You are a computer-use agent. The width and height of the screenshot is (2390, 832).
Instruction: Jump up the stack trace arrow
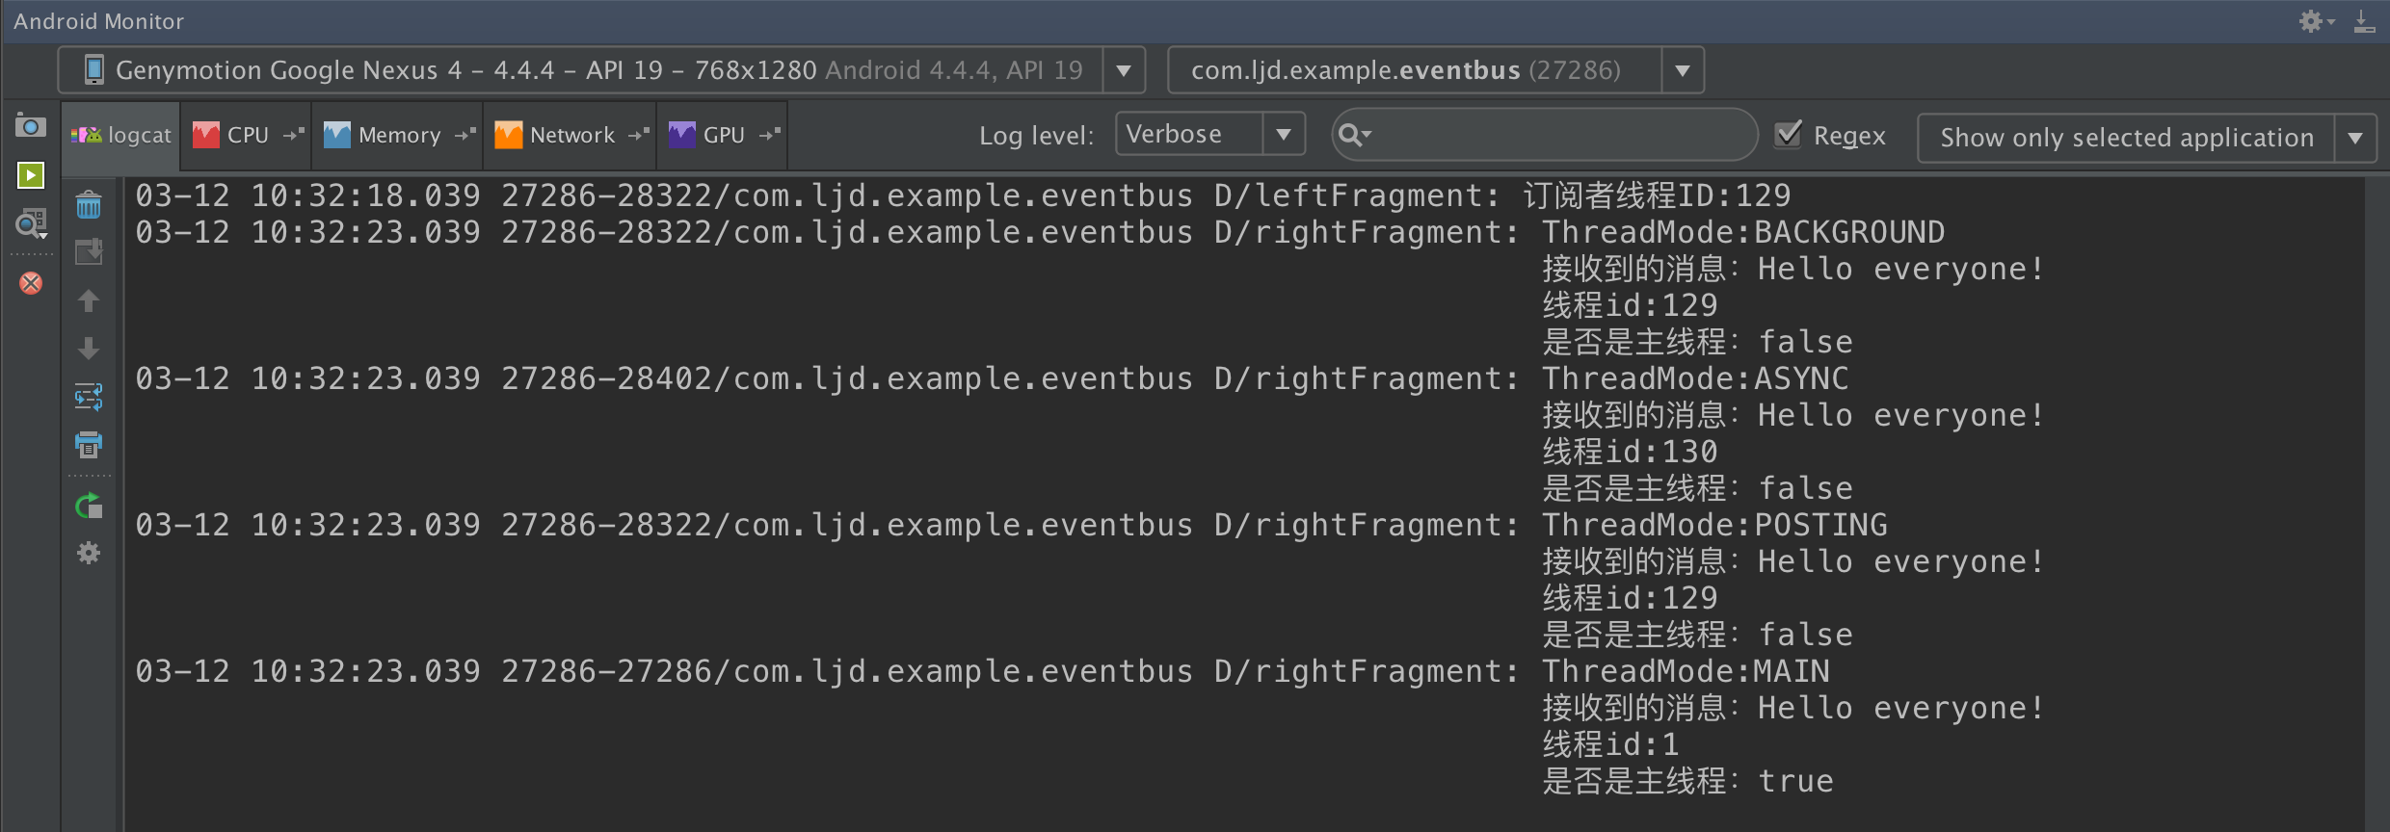click(89, 300)
